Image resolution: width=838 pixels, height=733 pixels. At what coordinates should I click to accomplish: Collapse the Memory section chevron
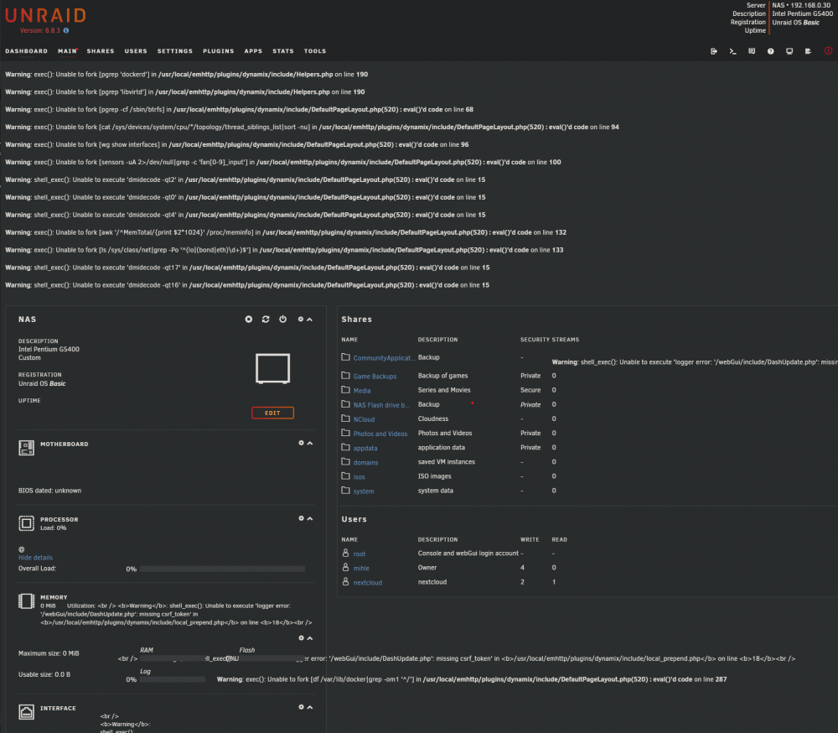(310, 638)
